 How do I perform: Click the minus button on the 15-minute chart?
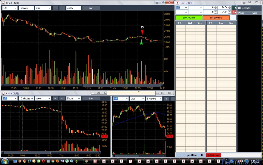tap(62, 98)
